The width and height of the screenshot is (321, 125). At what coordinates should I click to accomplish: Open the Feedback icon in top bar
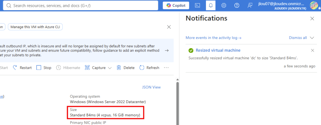pos(250,6)
